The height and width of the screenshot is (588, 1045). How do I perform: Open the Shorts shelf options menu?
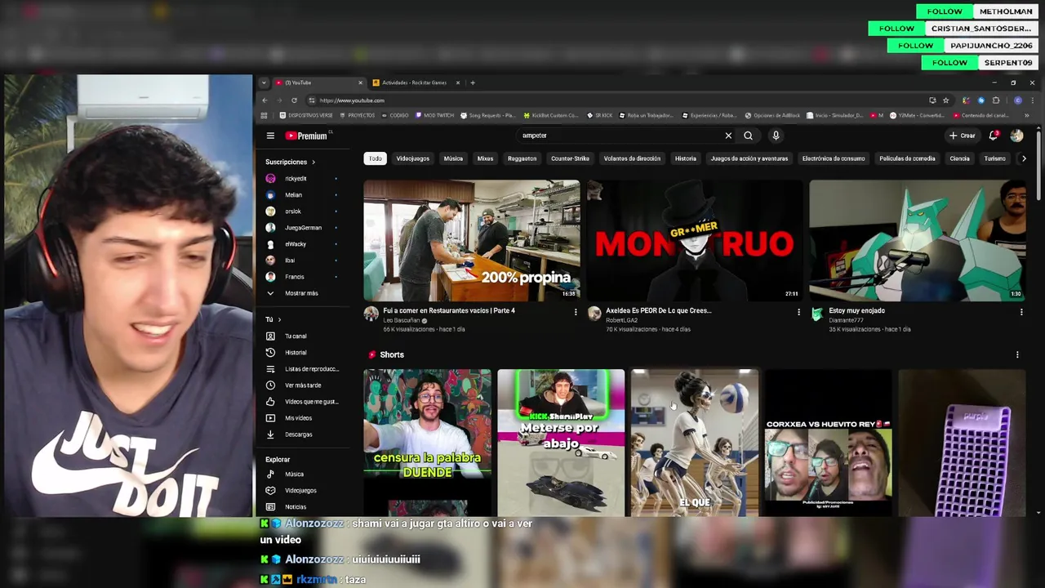[x=1017, y=354]
